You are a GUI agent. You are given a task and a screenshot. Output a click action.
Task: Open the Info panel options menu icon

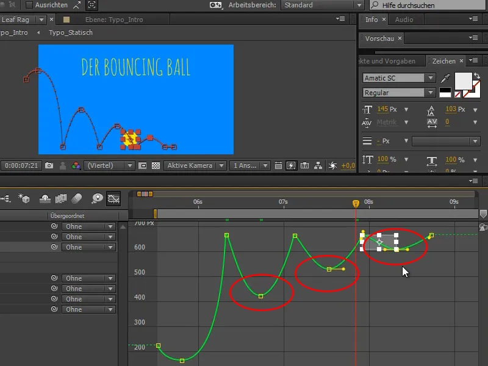[x=473, y=19]
